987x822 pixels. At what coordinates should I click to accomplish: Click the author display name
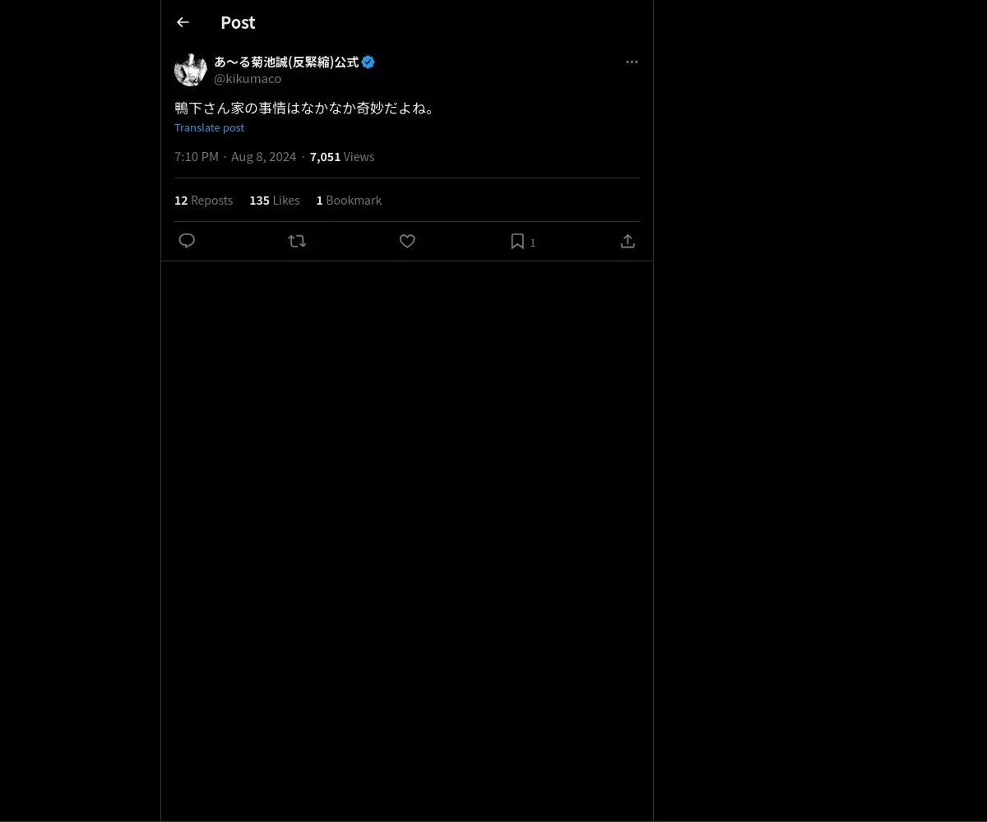point(286,62)
